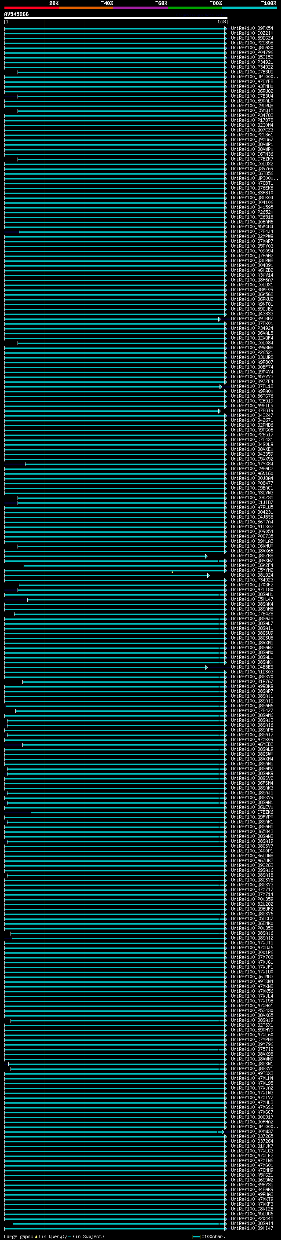
Task: Open hit UniRef100_P17878
Action: click(252, 121)
